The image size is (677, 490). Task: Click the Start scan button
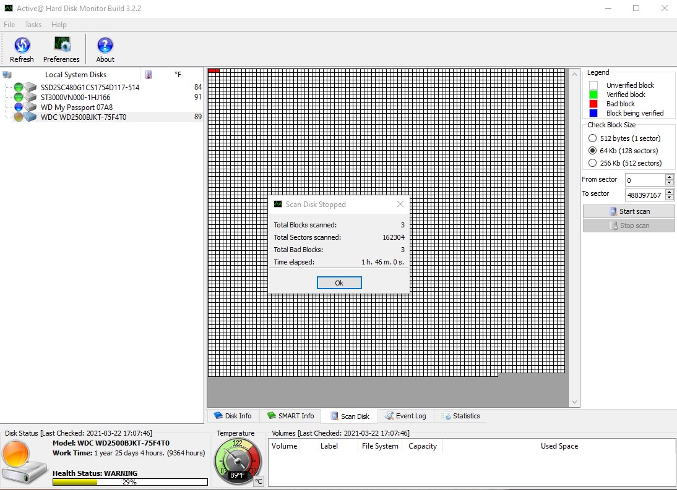click(629, 211)
